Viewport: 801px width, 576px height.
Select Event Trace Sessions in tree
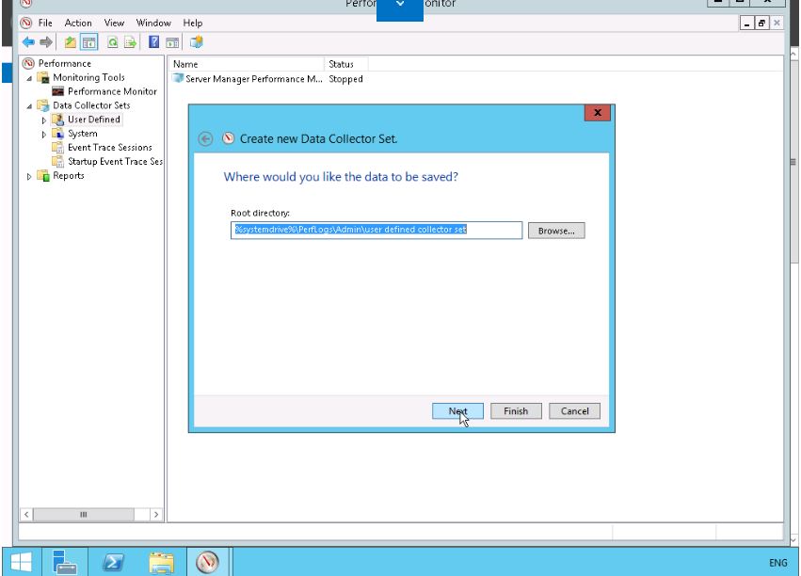tap(110, 148)
